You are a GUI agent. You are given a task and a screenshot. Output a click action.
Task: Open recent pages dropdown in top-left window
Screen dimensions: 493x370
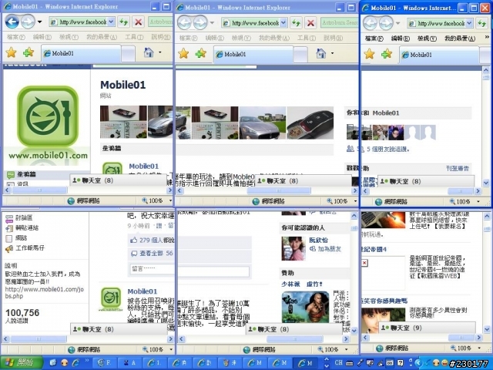tap(39, 22)
